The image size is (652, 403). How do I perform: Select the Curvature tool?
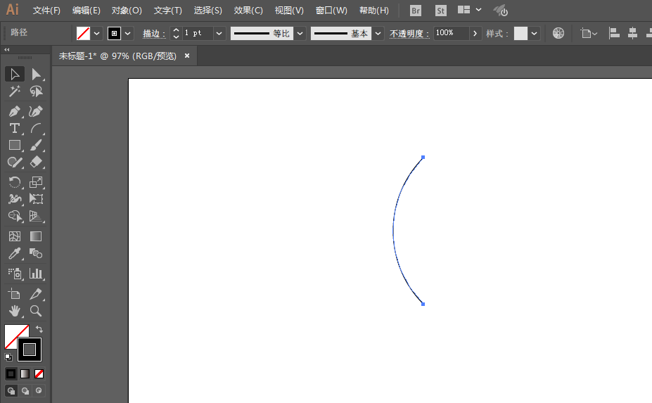pos(36,111)
